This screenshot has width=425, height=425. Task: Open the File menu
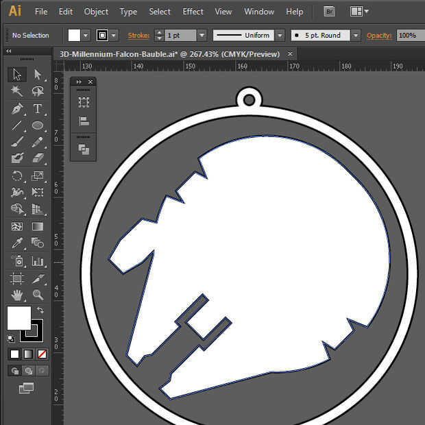pos(41,12)
